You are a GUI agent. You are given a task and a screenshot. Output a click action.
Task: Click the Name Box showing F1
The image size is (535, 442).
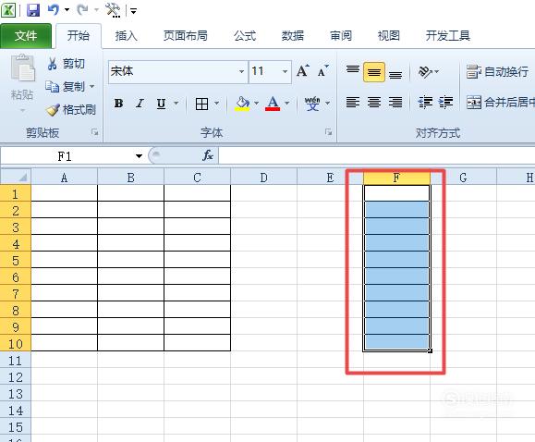click(x=65, y=156)
